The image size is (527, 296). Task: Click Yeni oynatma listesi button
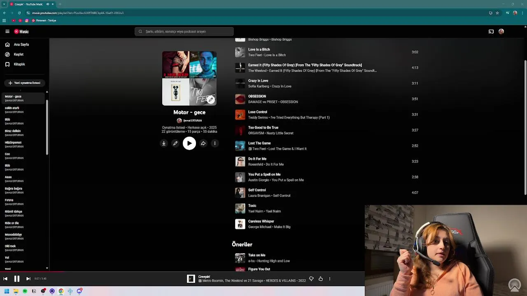(24, 83)
